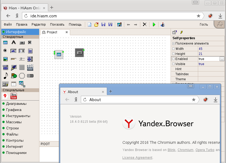
Task: Pick the multiline memo component in the palette
Action: [x=30, y=51]
